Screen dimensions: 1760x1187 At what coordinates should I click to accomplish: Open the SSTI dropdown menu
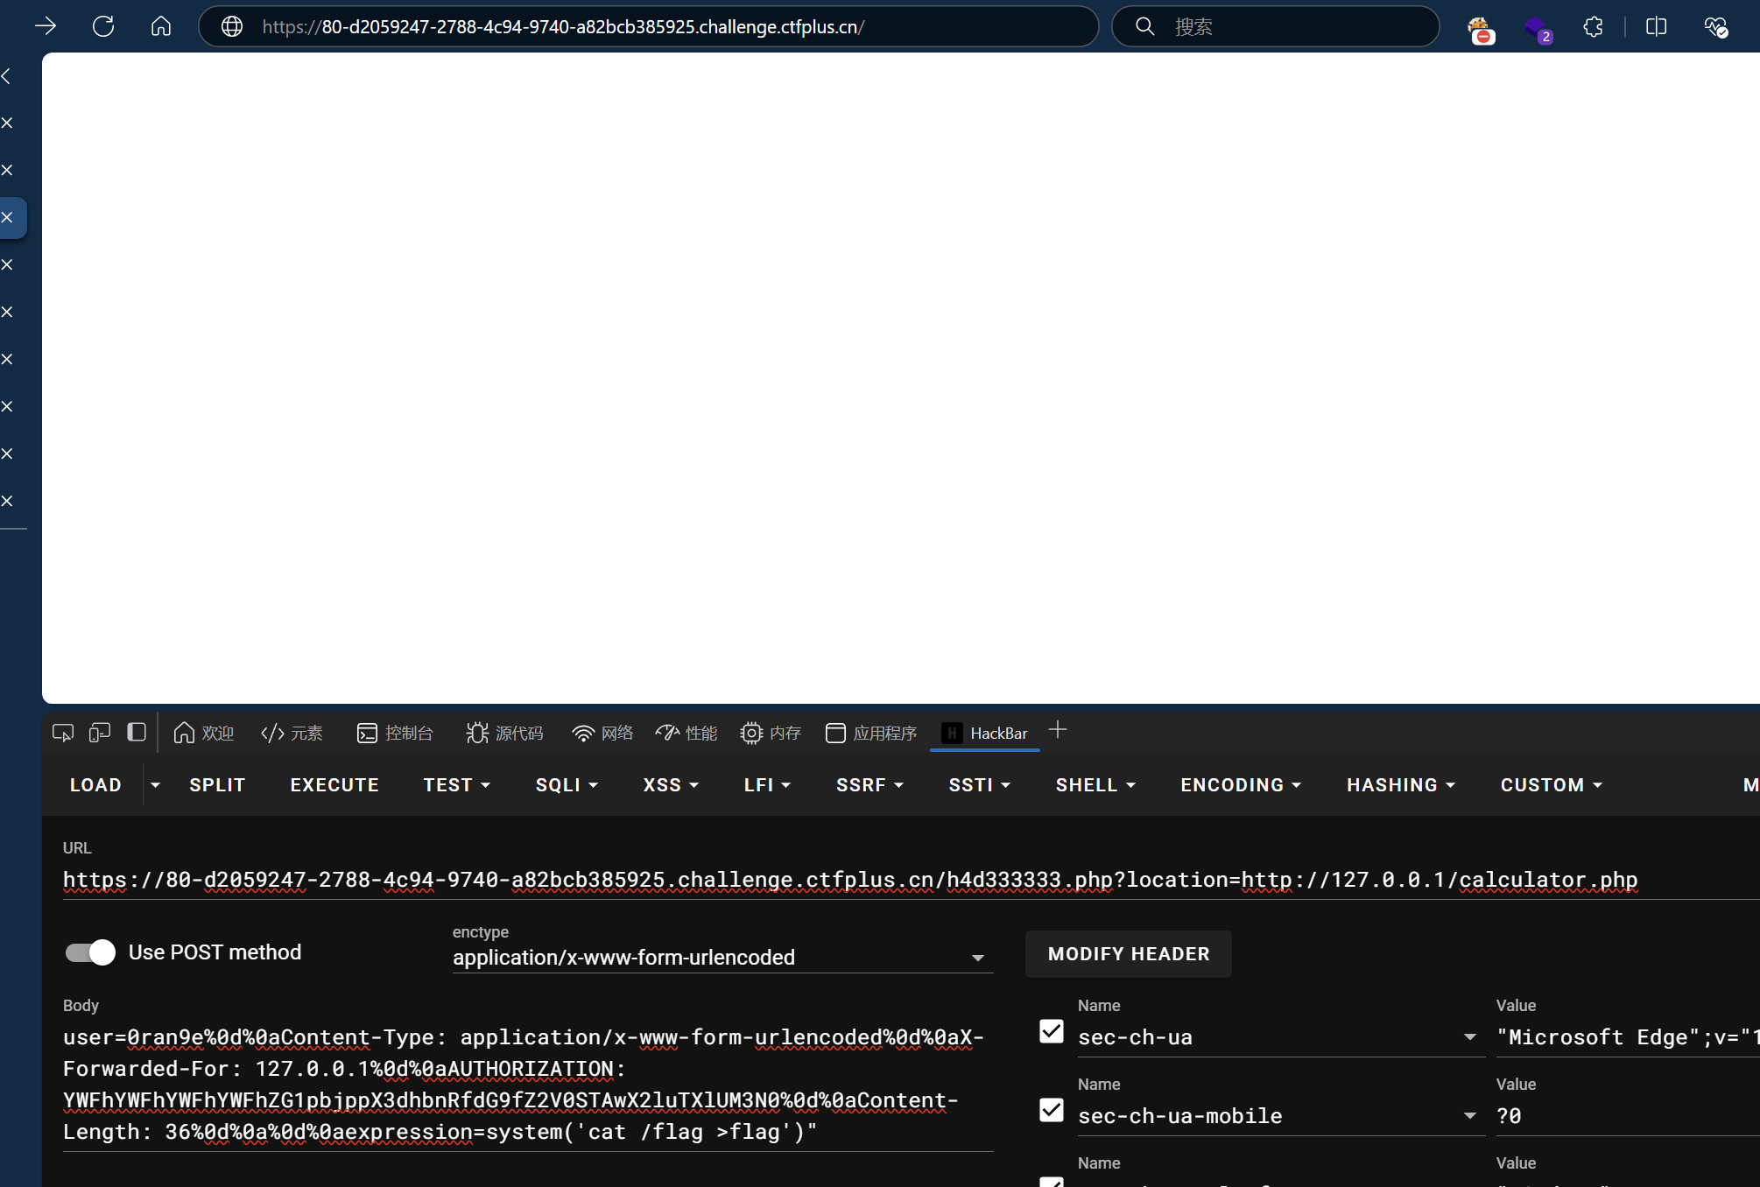[x=979, y=785]
